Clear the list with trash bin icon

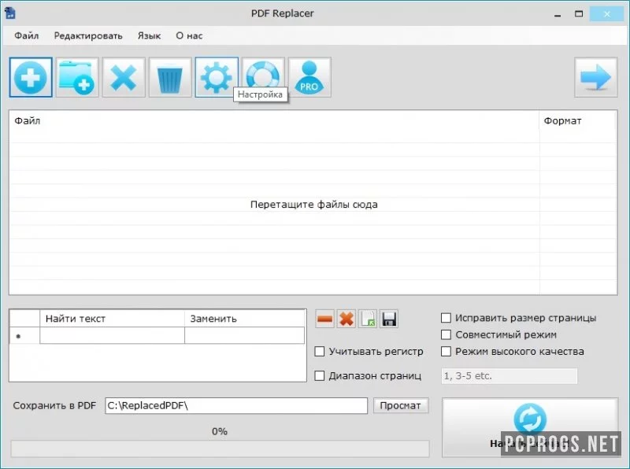[x=170, y=77]
